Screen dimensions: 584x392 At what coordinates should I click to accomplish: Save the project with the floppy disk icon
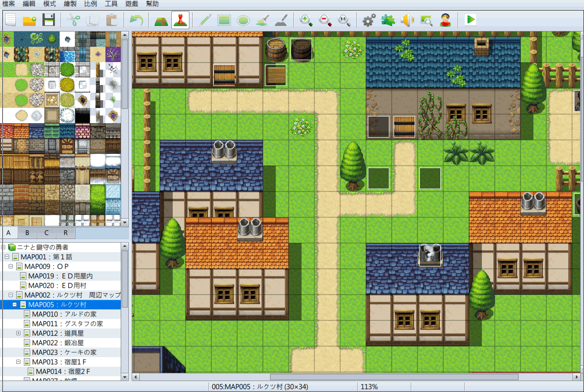[49, 20]
